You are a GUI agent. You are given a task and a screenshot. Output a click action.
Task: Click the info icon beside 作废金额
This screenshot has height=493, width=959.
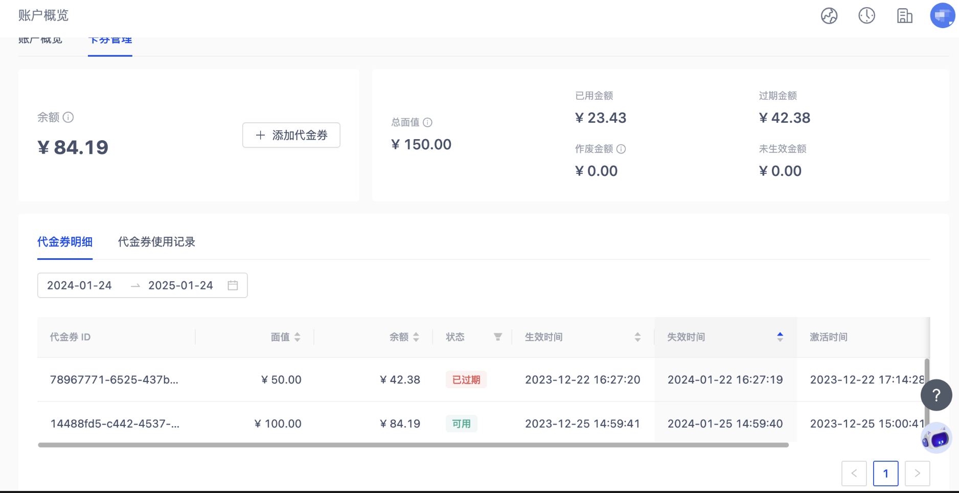621,149
